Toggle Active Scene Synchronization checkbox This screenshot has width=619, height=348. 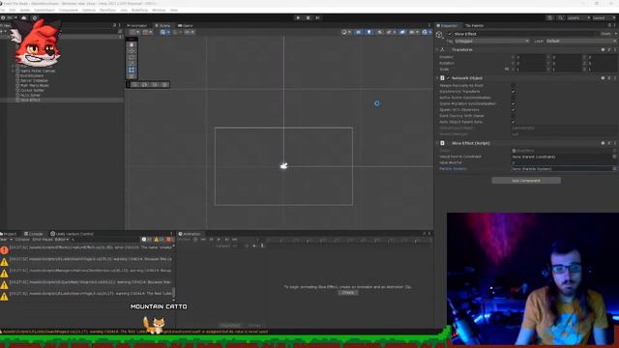pyautogui.click(x=514, y=98)
